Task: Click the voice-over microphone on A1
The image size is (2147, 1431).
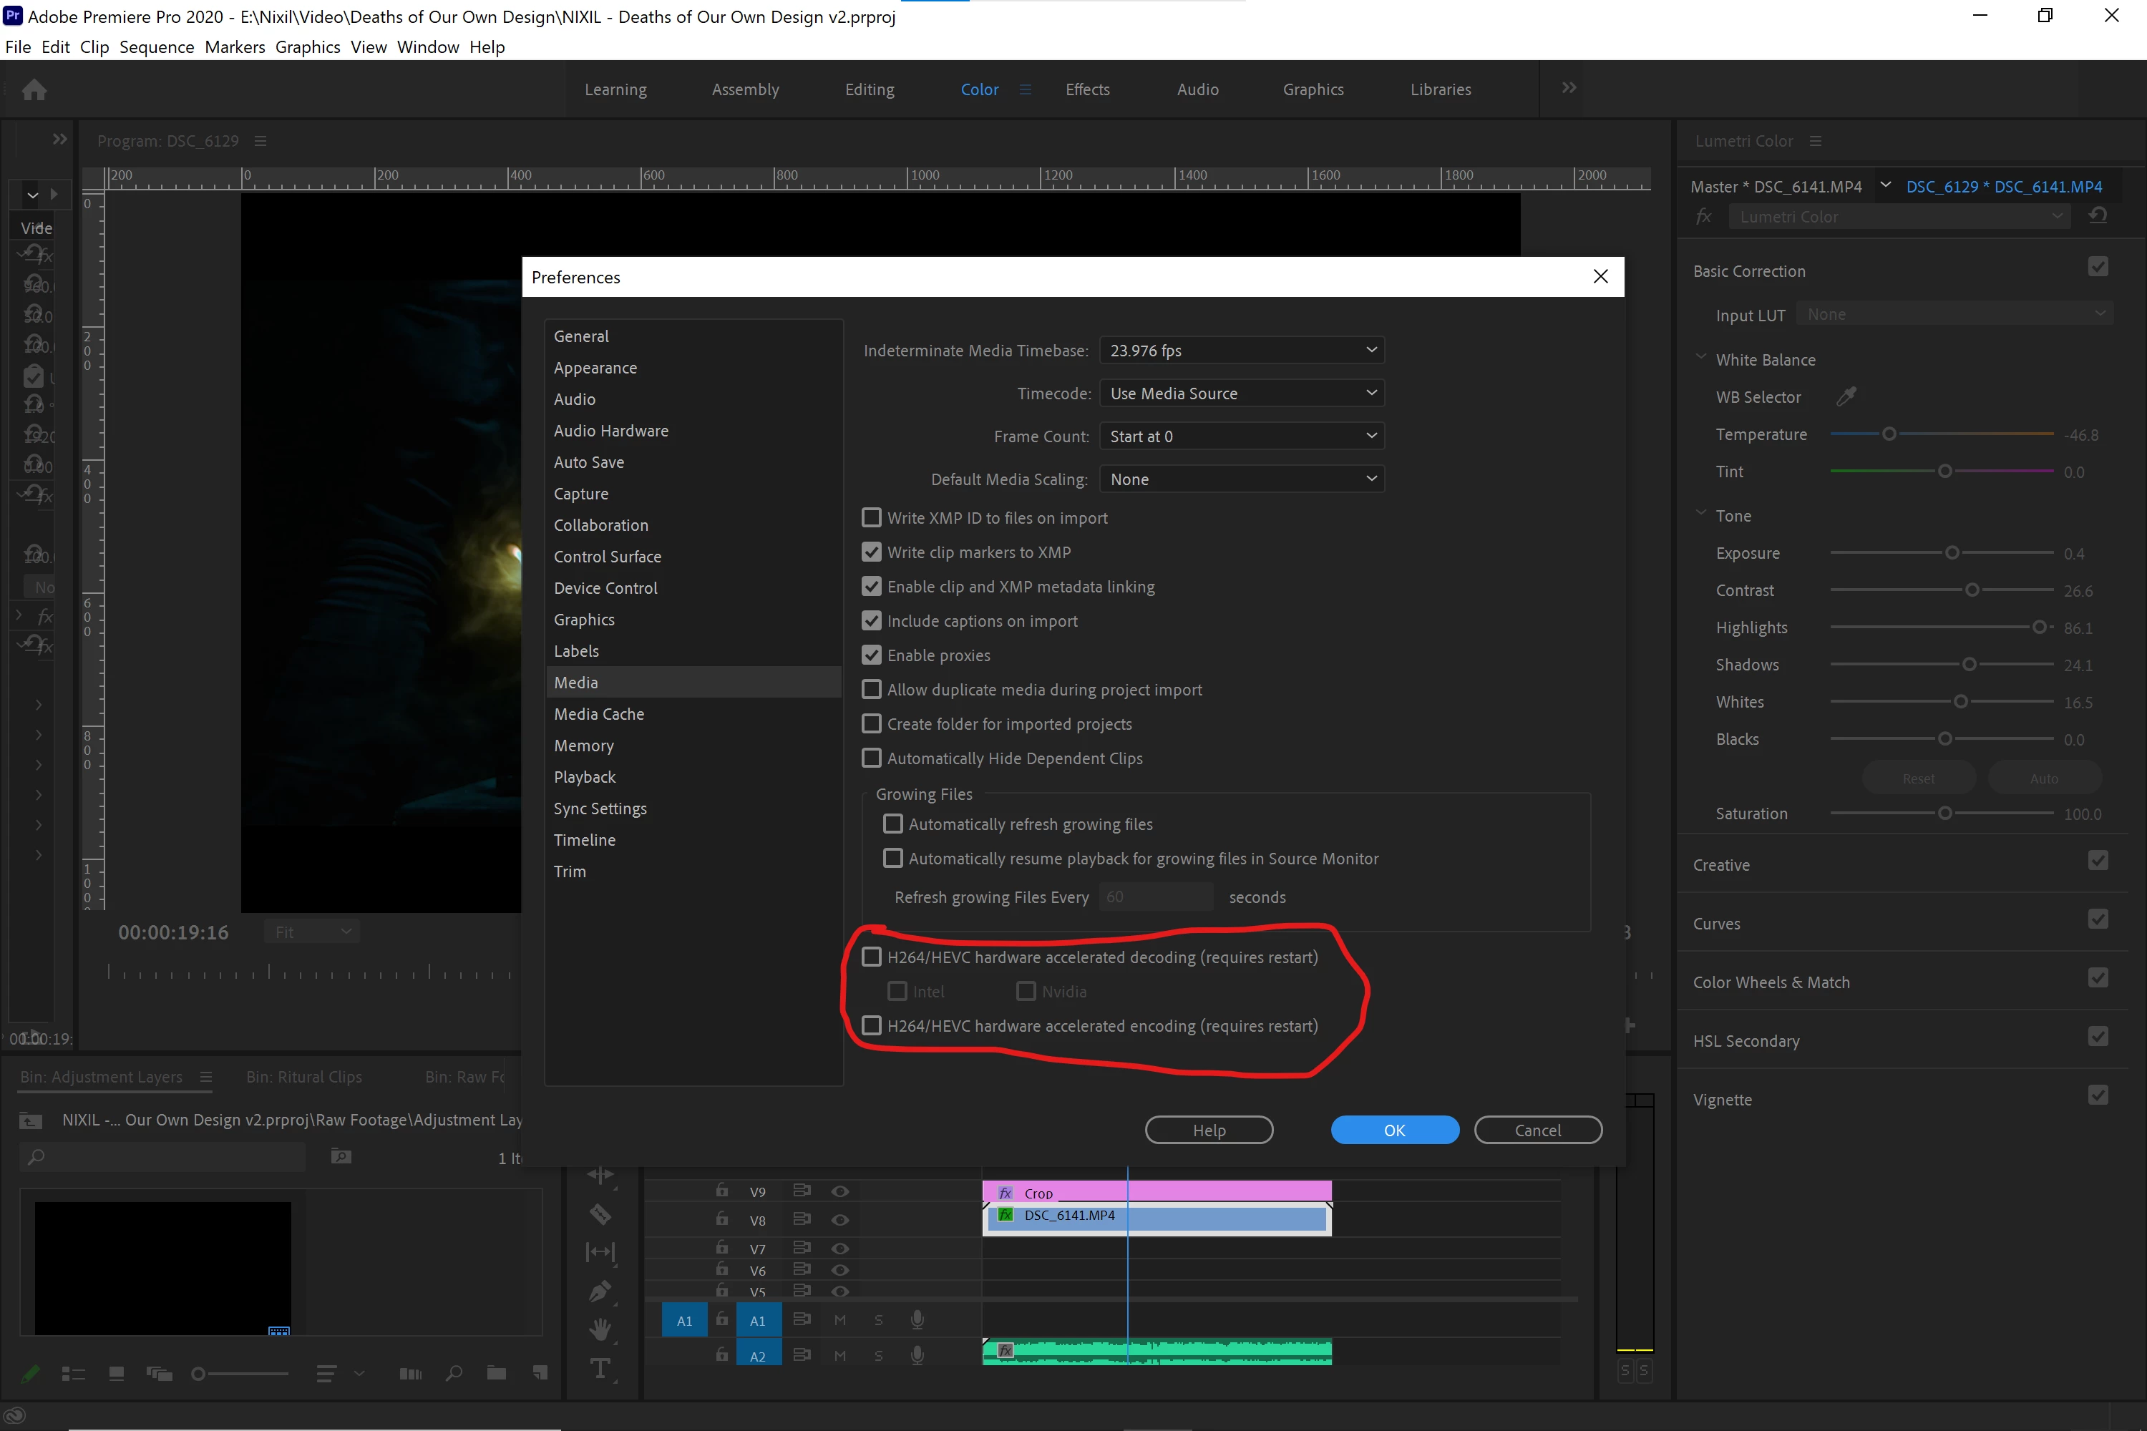Action: 917,1319
